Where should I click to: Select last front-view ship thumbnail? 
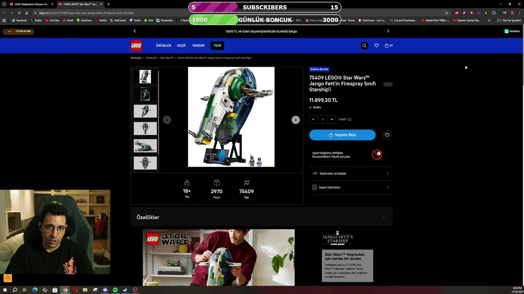(x=145, y=163)
